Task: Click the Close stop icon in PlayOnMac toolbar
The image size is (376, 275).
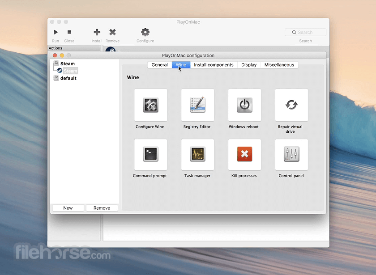Action: 69,32
